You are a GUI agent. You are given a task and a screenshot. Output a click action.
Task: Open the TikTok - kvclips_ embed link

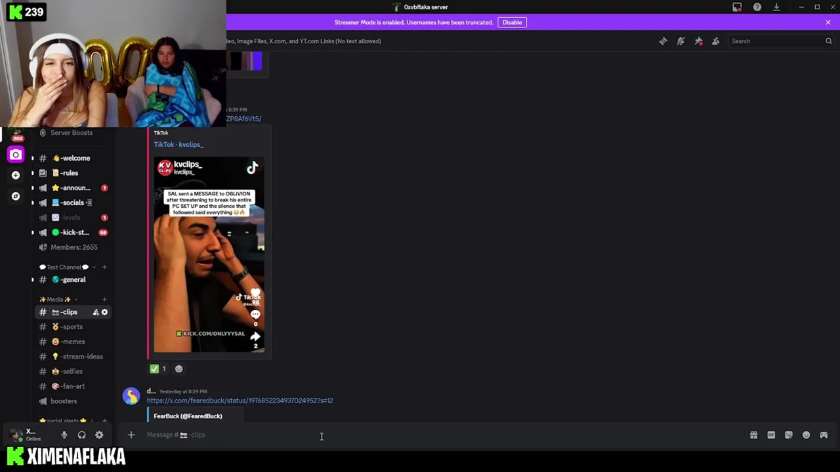coord(178,144)
